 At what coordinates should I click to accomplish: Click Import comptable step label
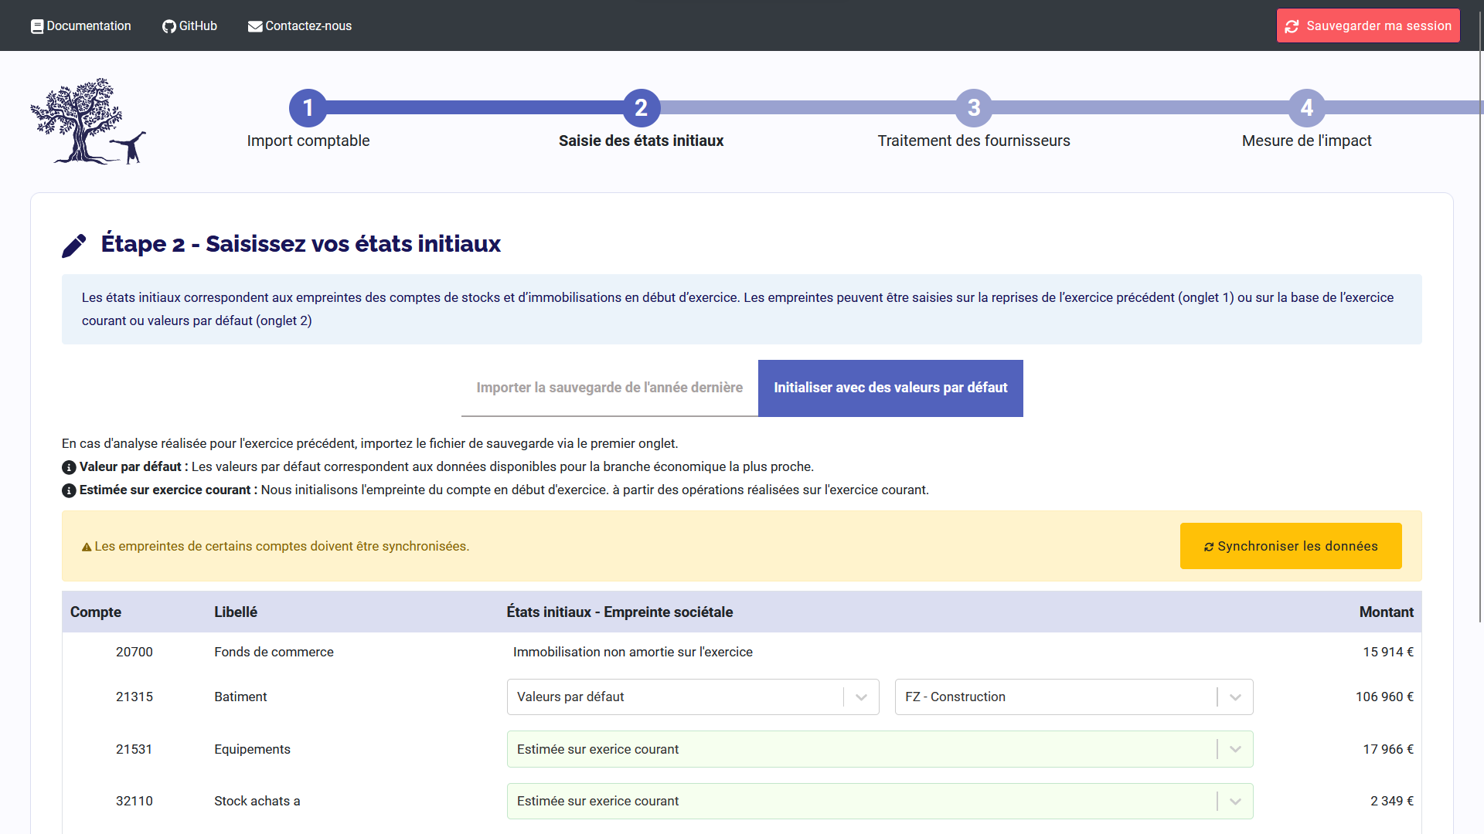pyautogui.click(x=308, y=141)
